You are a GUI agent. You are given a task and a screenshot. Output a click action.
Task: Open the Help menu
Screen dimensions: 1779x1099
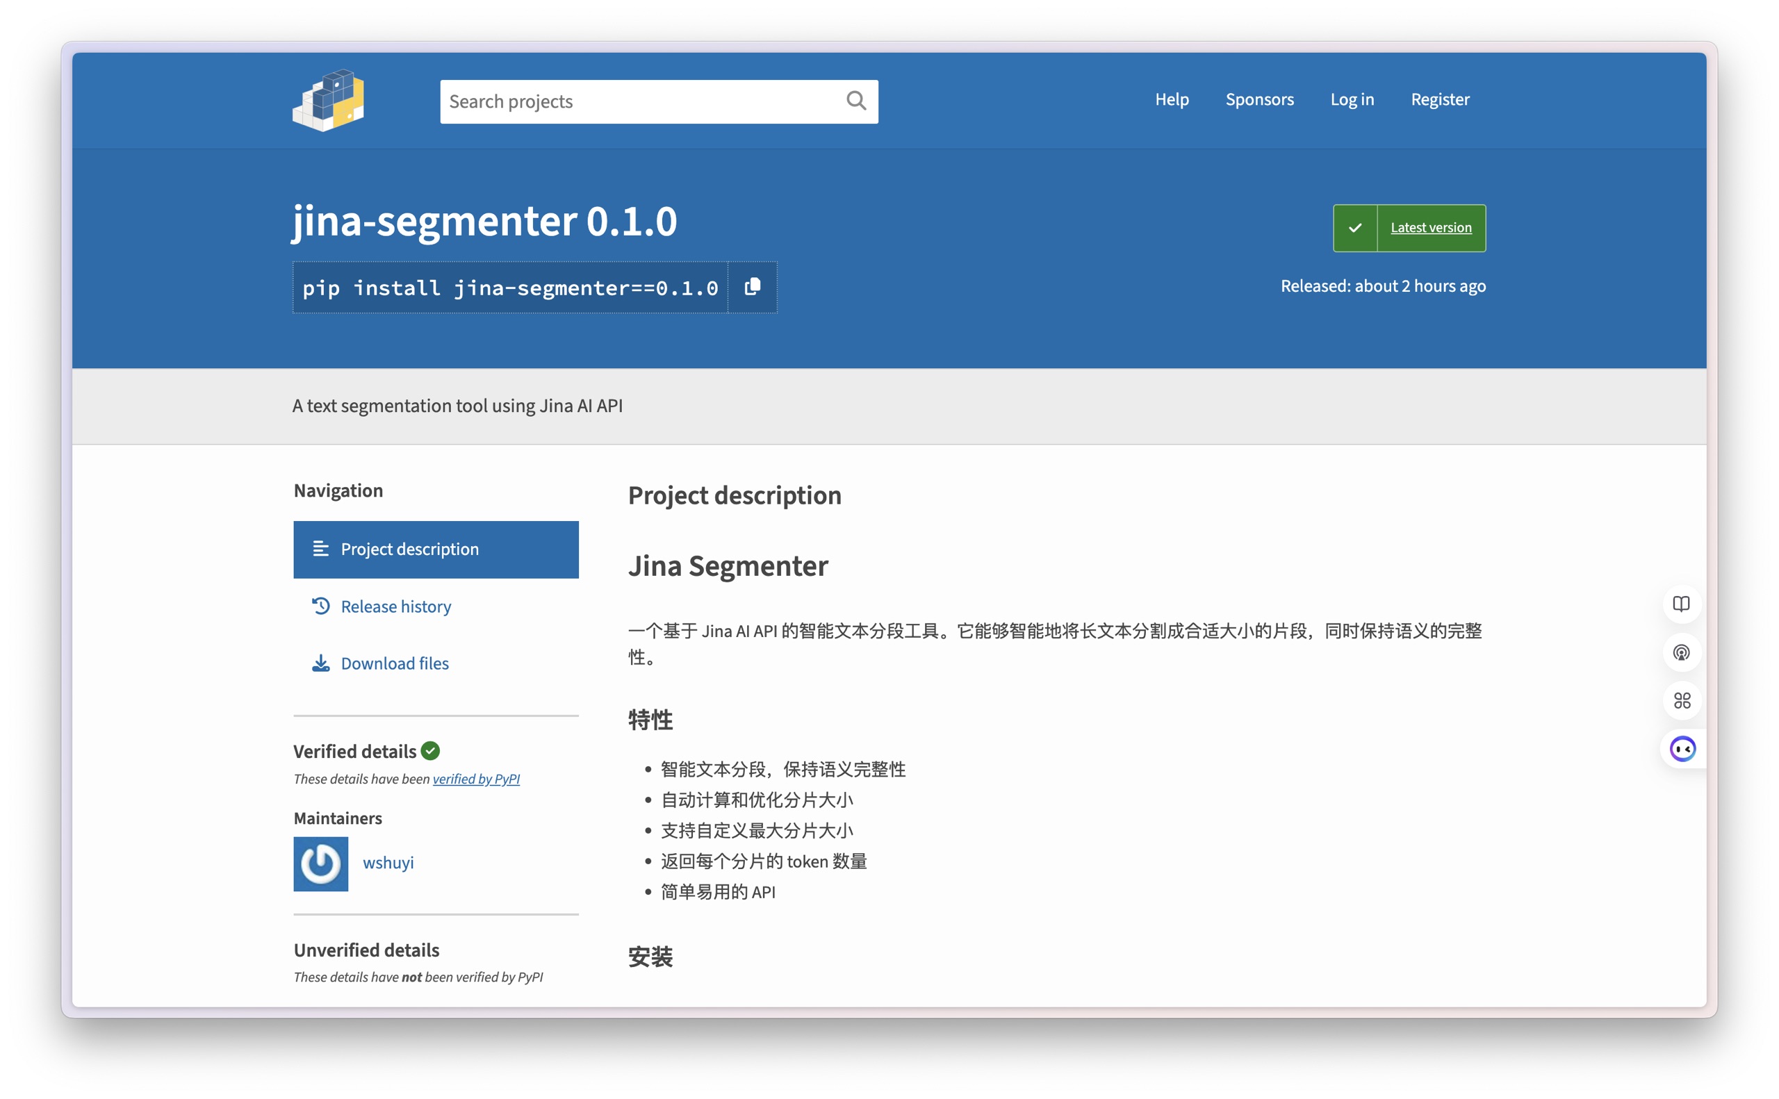point(1171,99)
